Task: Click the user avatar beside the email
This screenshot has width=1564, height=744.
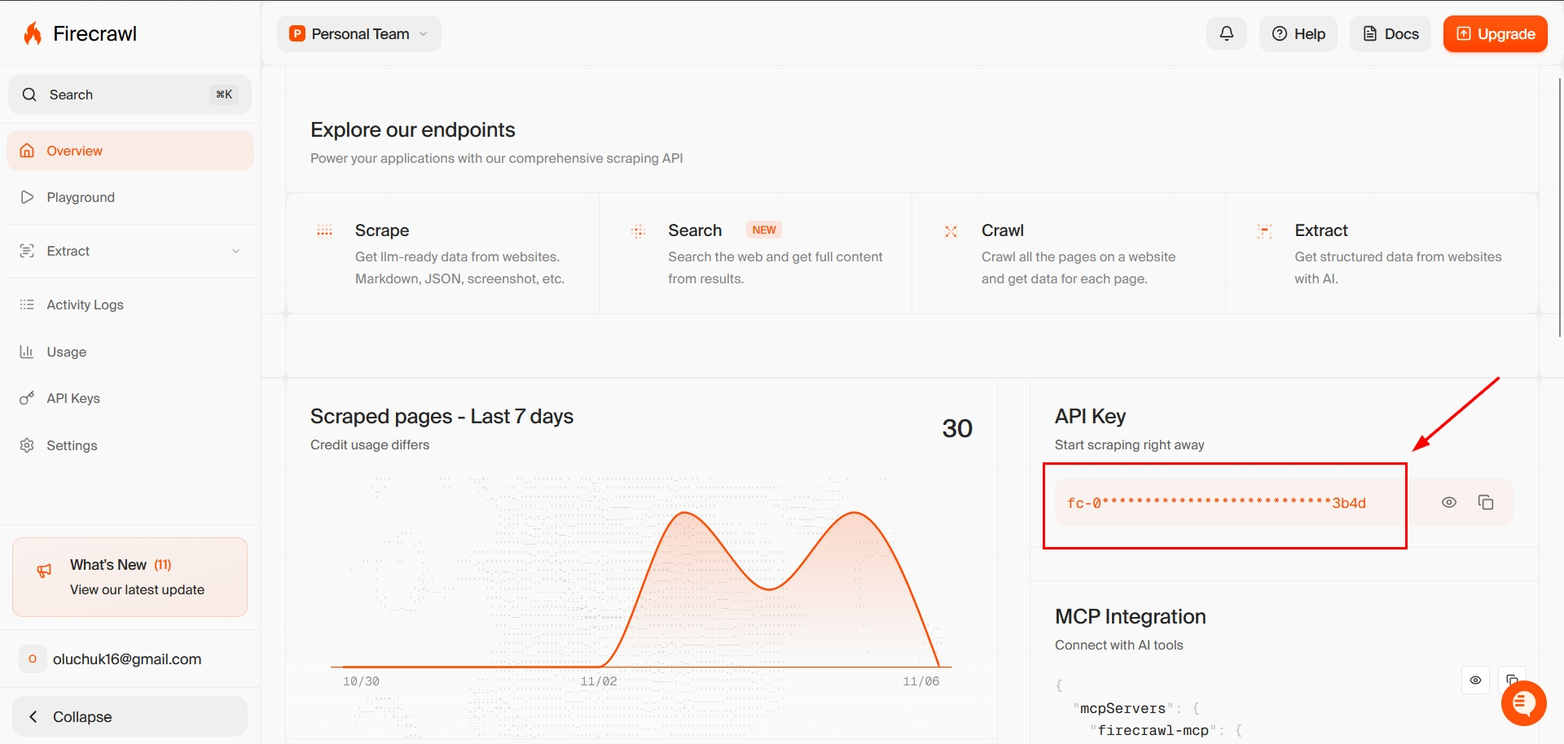Action: tap(33, 659)
